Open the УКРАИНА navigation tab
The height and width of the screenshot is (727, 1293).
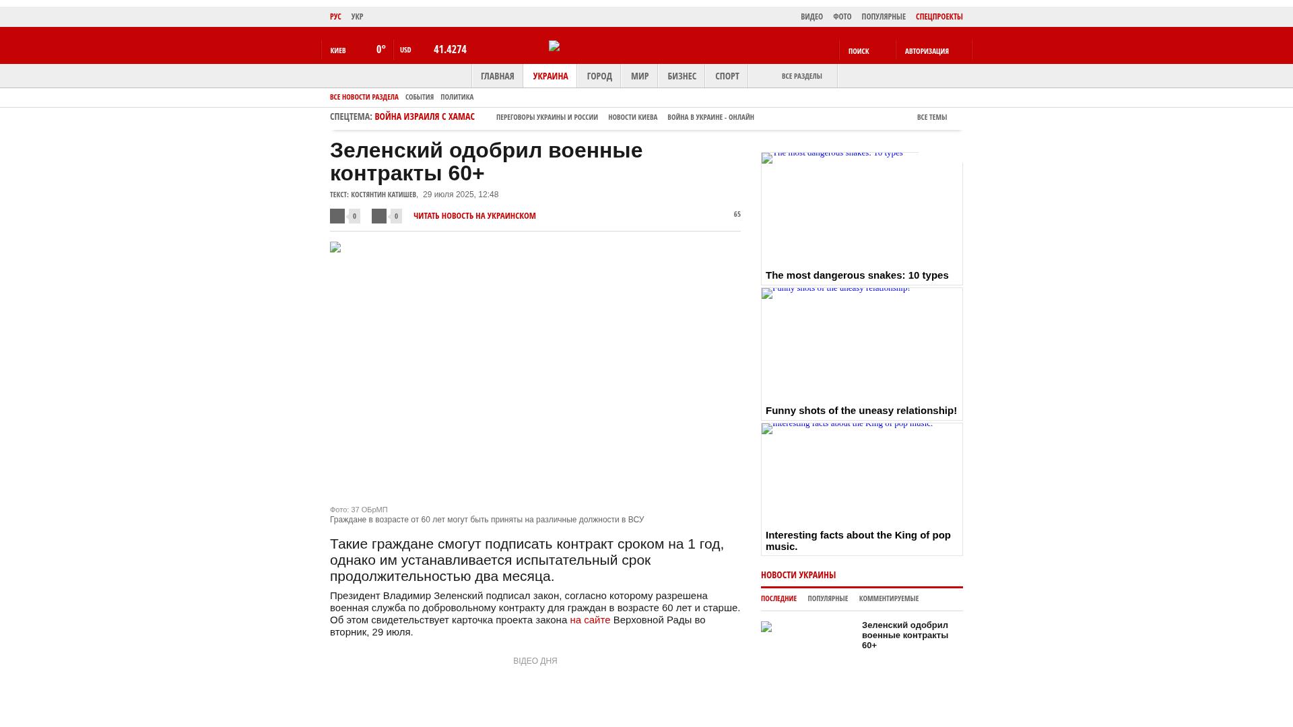coord(550,76)
